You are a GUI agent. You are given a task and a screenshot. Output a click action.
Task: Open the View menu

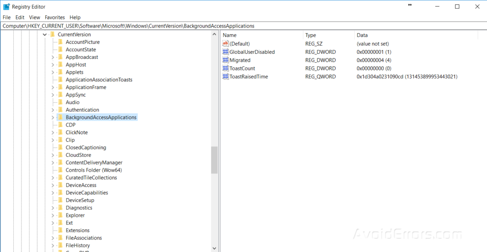34,17
